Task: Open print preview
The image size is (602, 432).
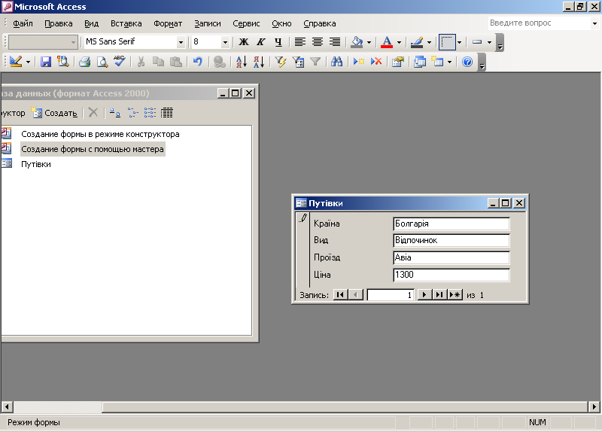Action: (x=102, y=62)
